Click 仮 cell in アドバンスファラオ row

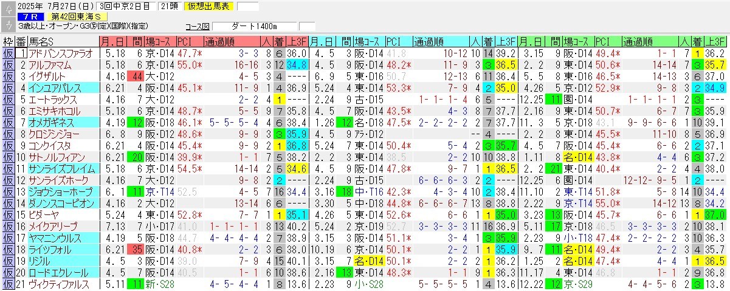pos(8,53)
